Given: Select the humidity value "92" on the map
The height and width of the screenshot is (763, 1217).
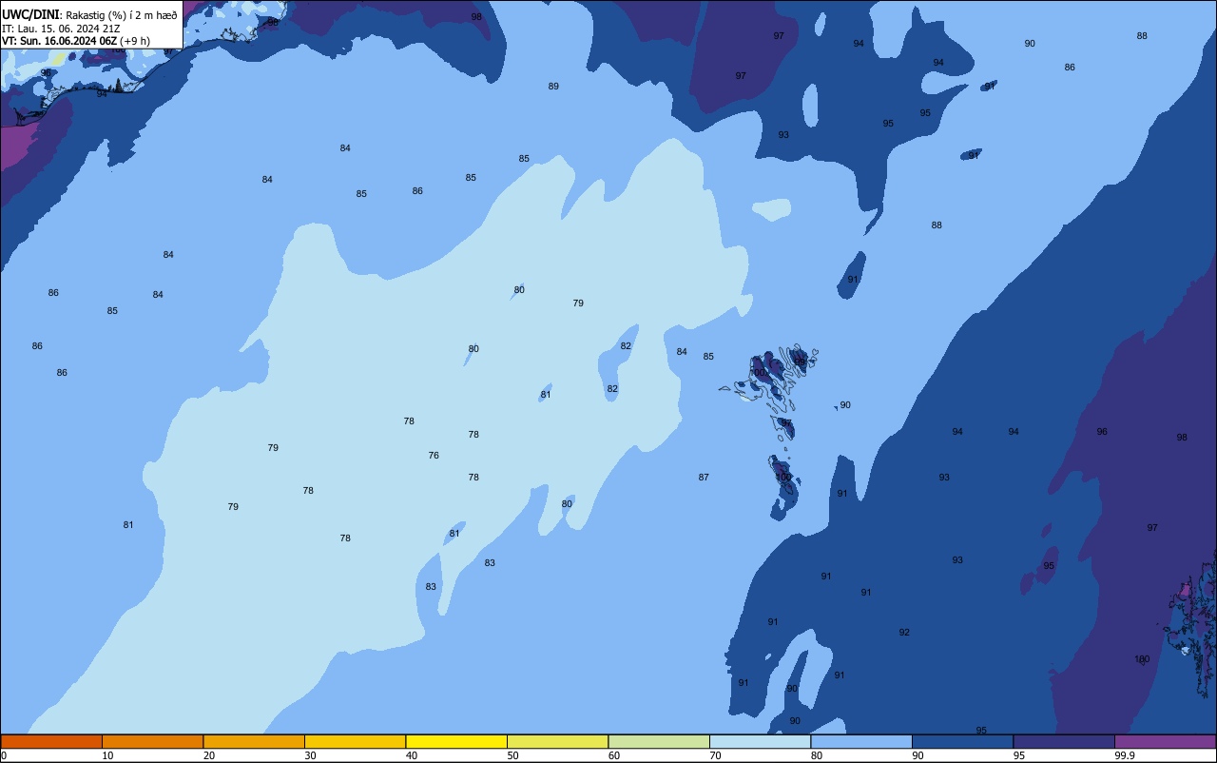Looking at the screenshot, I should (904, 633).
